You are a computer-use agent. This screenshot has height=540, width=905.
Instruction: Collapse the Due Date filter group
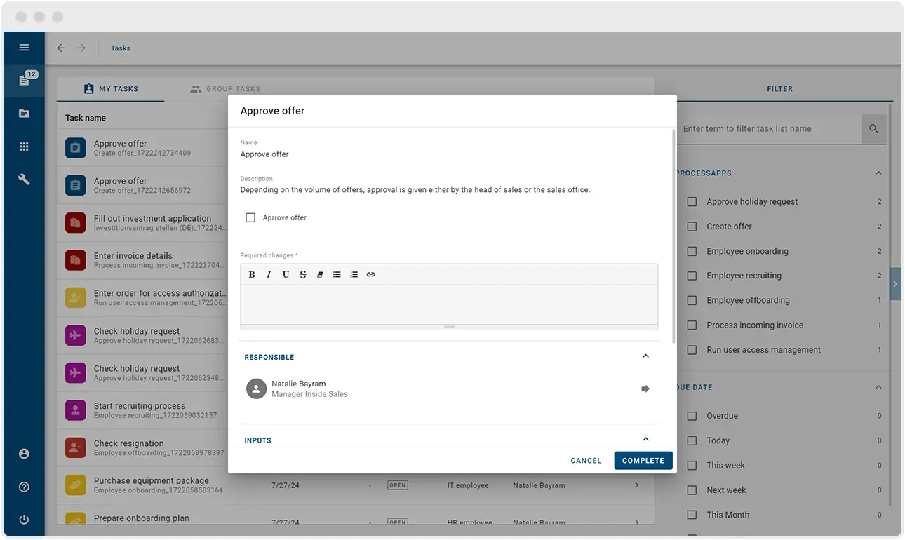pyautogui.click(x=878, y=387)
